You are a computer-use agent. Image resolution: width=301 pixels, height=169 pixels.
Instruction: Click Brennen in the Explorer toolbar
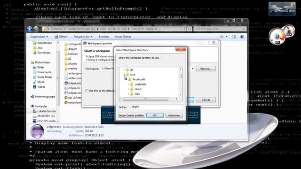103,37
